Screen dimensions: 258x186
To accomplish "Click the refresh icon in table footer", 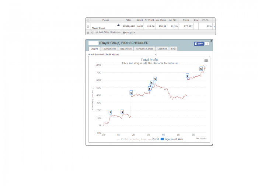I will click(x=92, y=32).
